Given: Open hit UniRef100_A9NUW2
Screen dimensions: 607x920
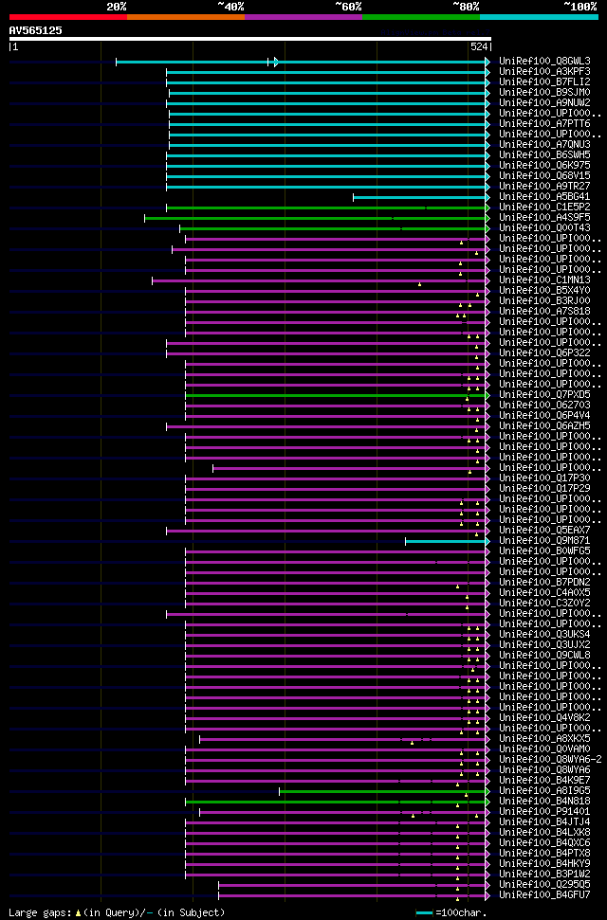Looking at the screenshot, I should coord(544,102).
